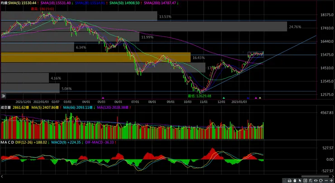Viewport: 335px width, 183px height.
Task: Click the yellow triangle marker on time axis
Action: (x=260, y=98)
